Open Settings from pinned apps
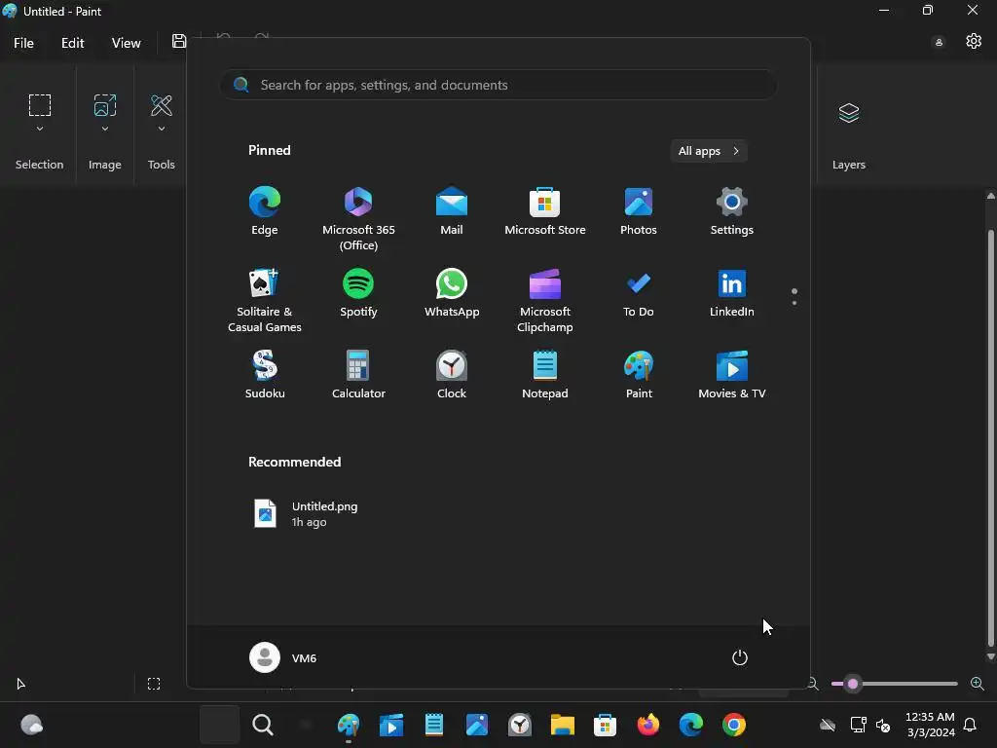 coord(732,211)
